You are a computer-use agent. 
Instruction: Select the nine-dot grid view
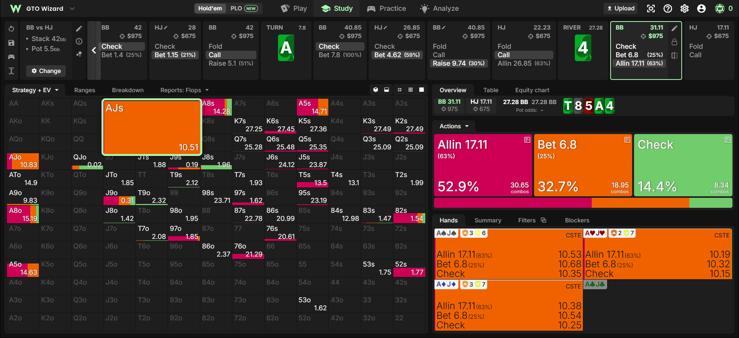pos(411,90)
